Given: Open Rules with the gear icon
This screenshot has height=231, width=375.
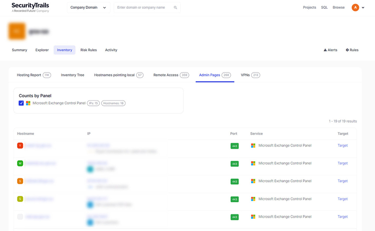Looking at the screenshot, I should click(x=352, y=50).
